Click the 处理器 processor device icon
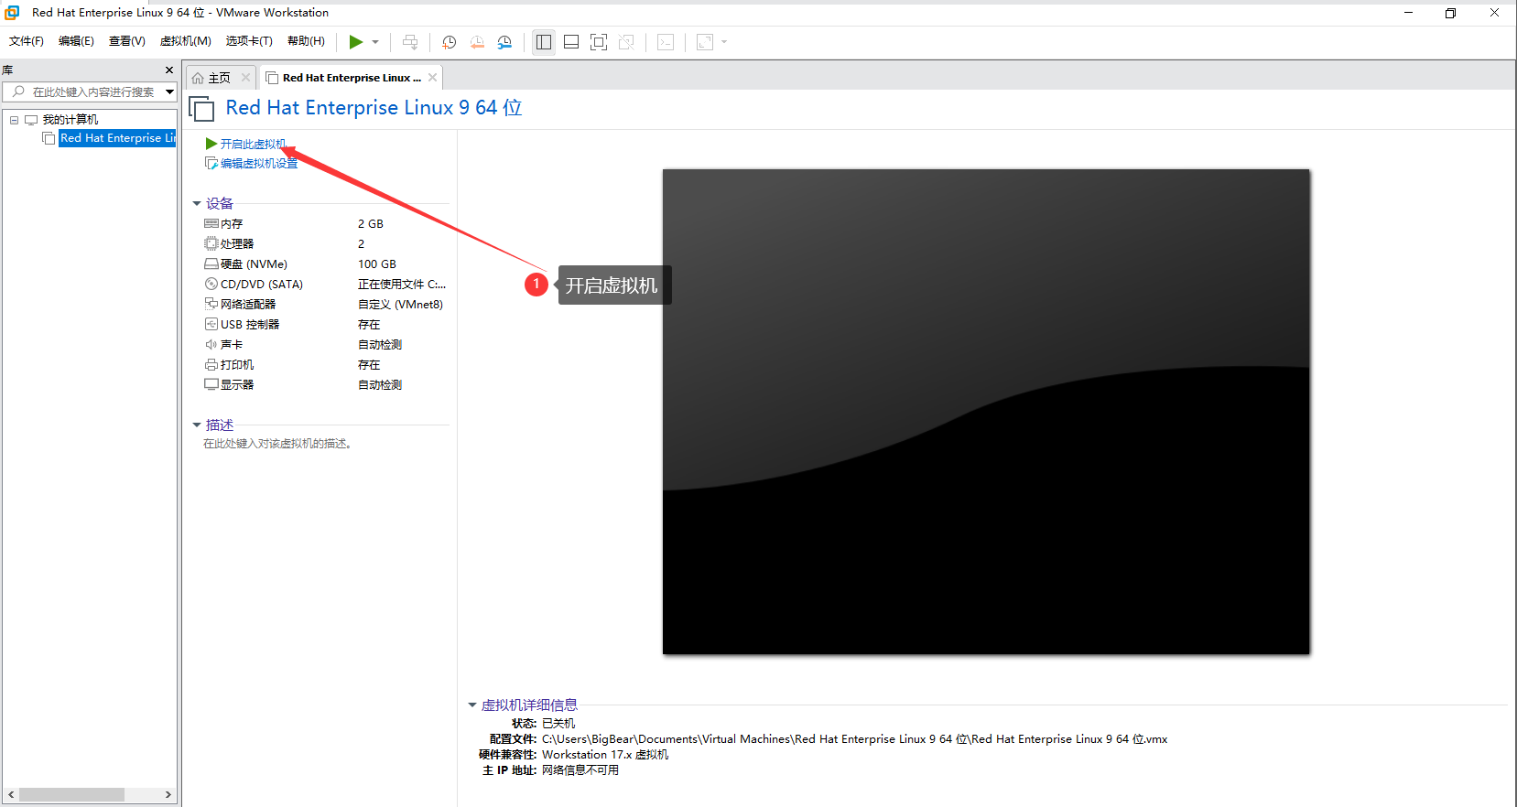 pyautogui.click(x=211, y=244)
